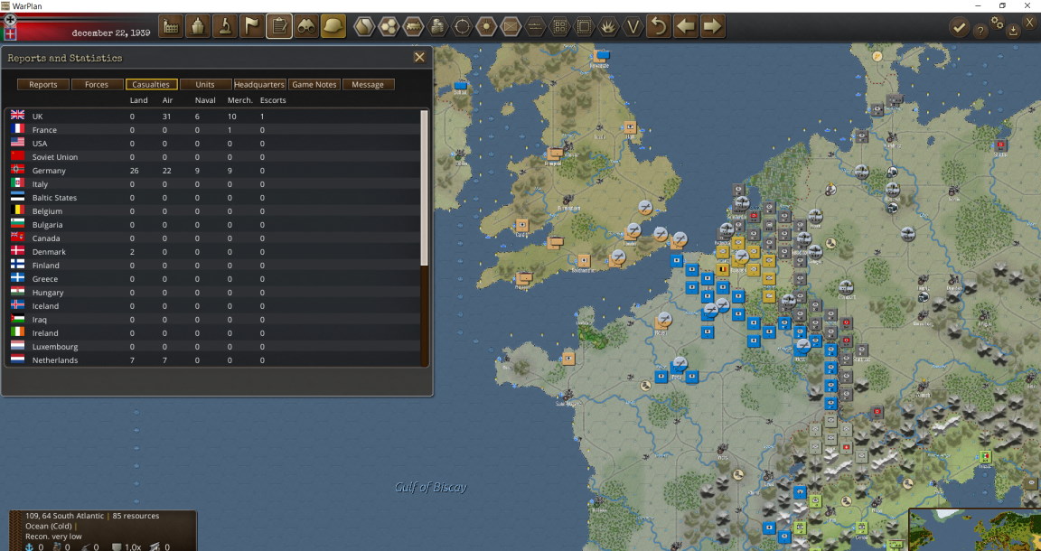
Task: Toggle the train rail overlay icon
Action: tap(413, 26)
